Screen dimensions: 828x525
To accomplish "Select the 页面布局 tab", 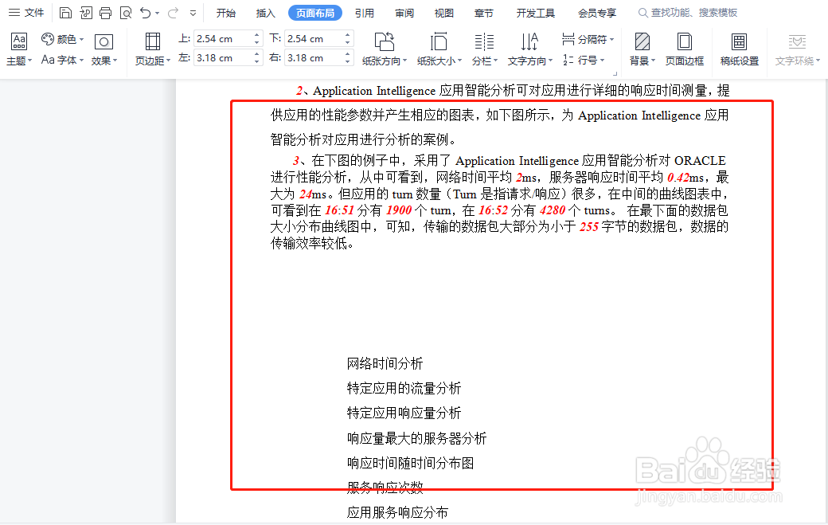I will click(x=315, y=13).
